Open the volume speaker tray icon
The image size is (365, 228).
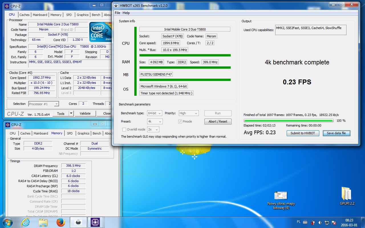click(x=320, y=222)
